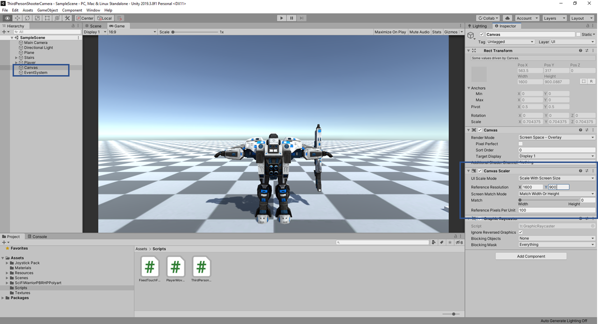Image resolution: width=598 pixels, height=324 pixels.
Task: Open Canvas Scaler help icon
Action: 581,171
